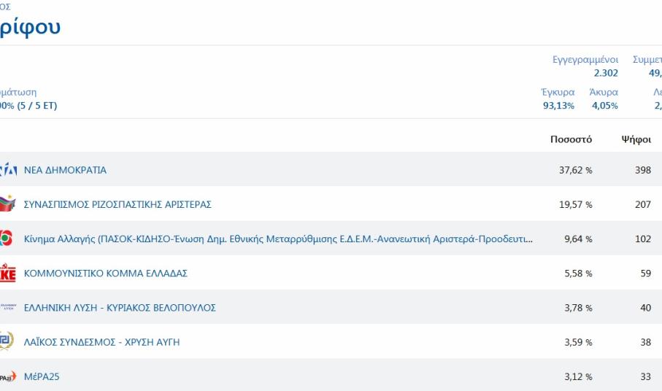662x391 pixels.
Task: Open the ΝΕΑ ΔΗΜΟΚΡΑΤΙΑ party link
Action: (65, 170)
